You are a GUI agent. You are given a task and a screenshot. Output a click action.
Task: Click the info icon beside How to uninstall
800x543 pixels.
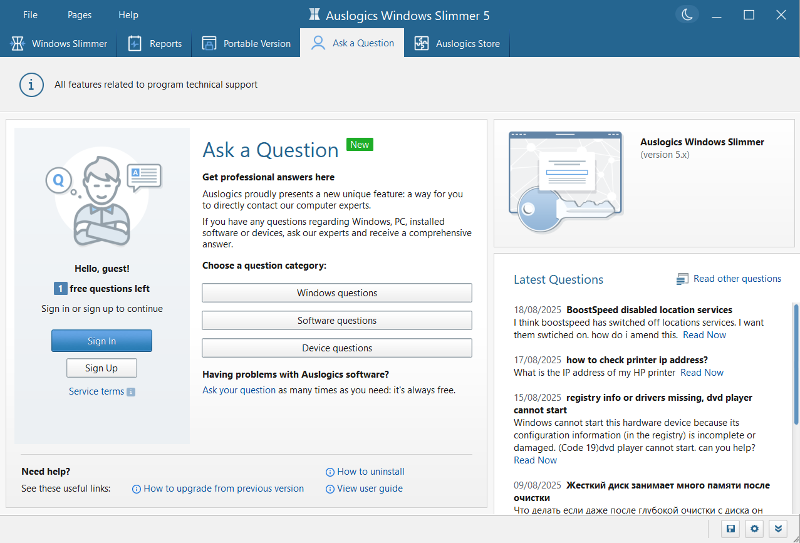pyautogui.click(x=329, y=472)
